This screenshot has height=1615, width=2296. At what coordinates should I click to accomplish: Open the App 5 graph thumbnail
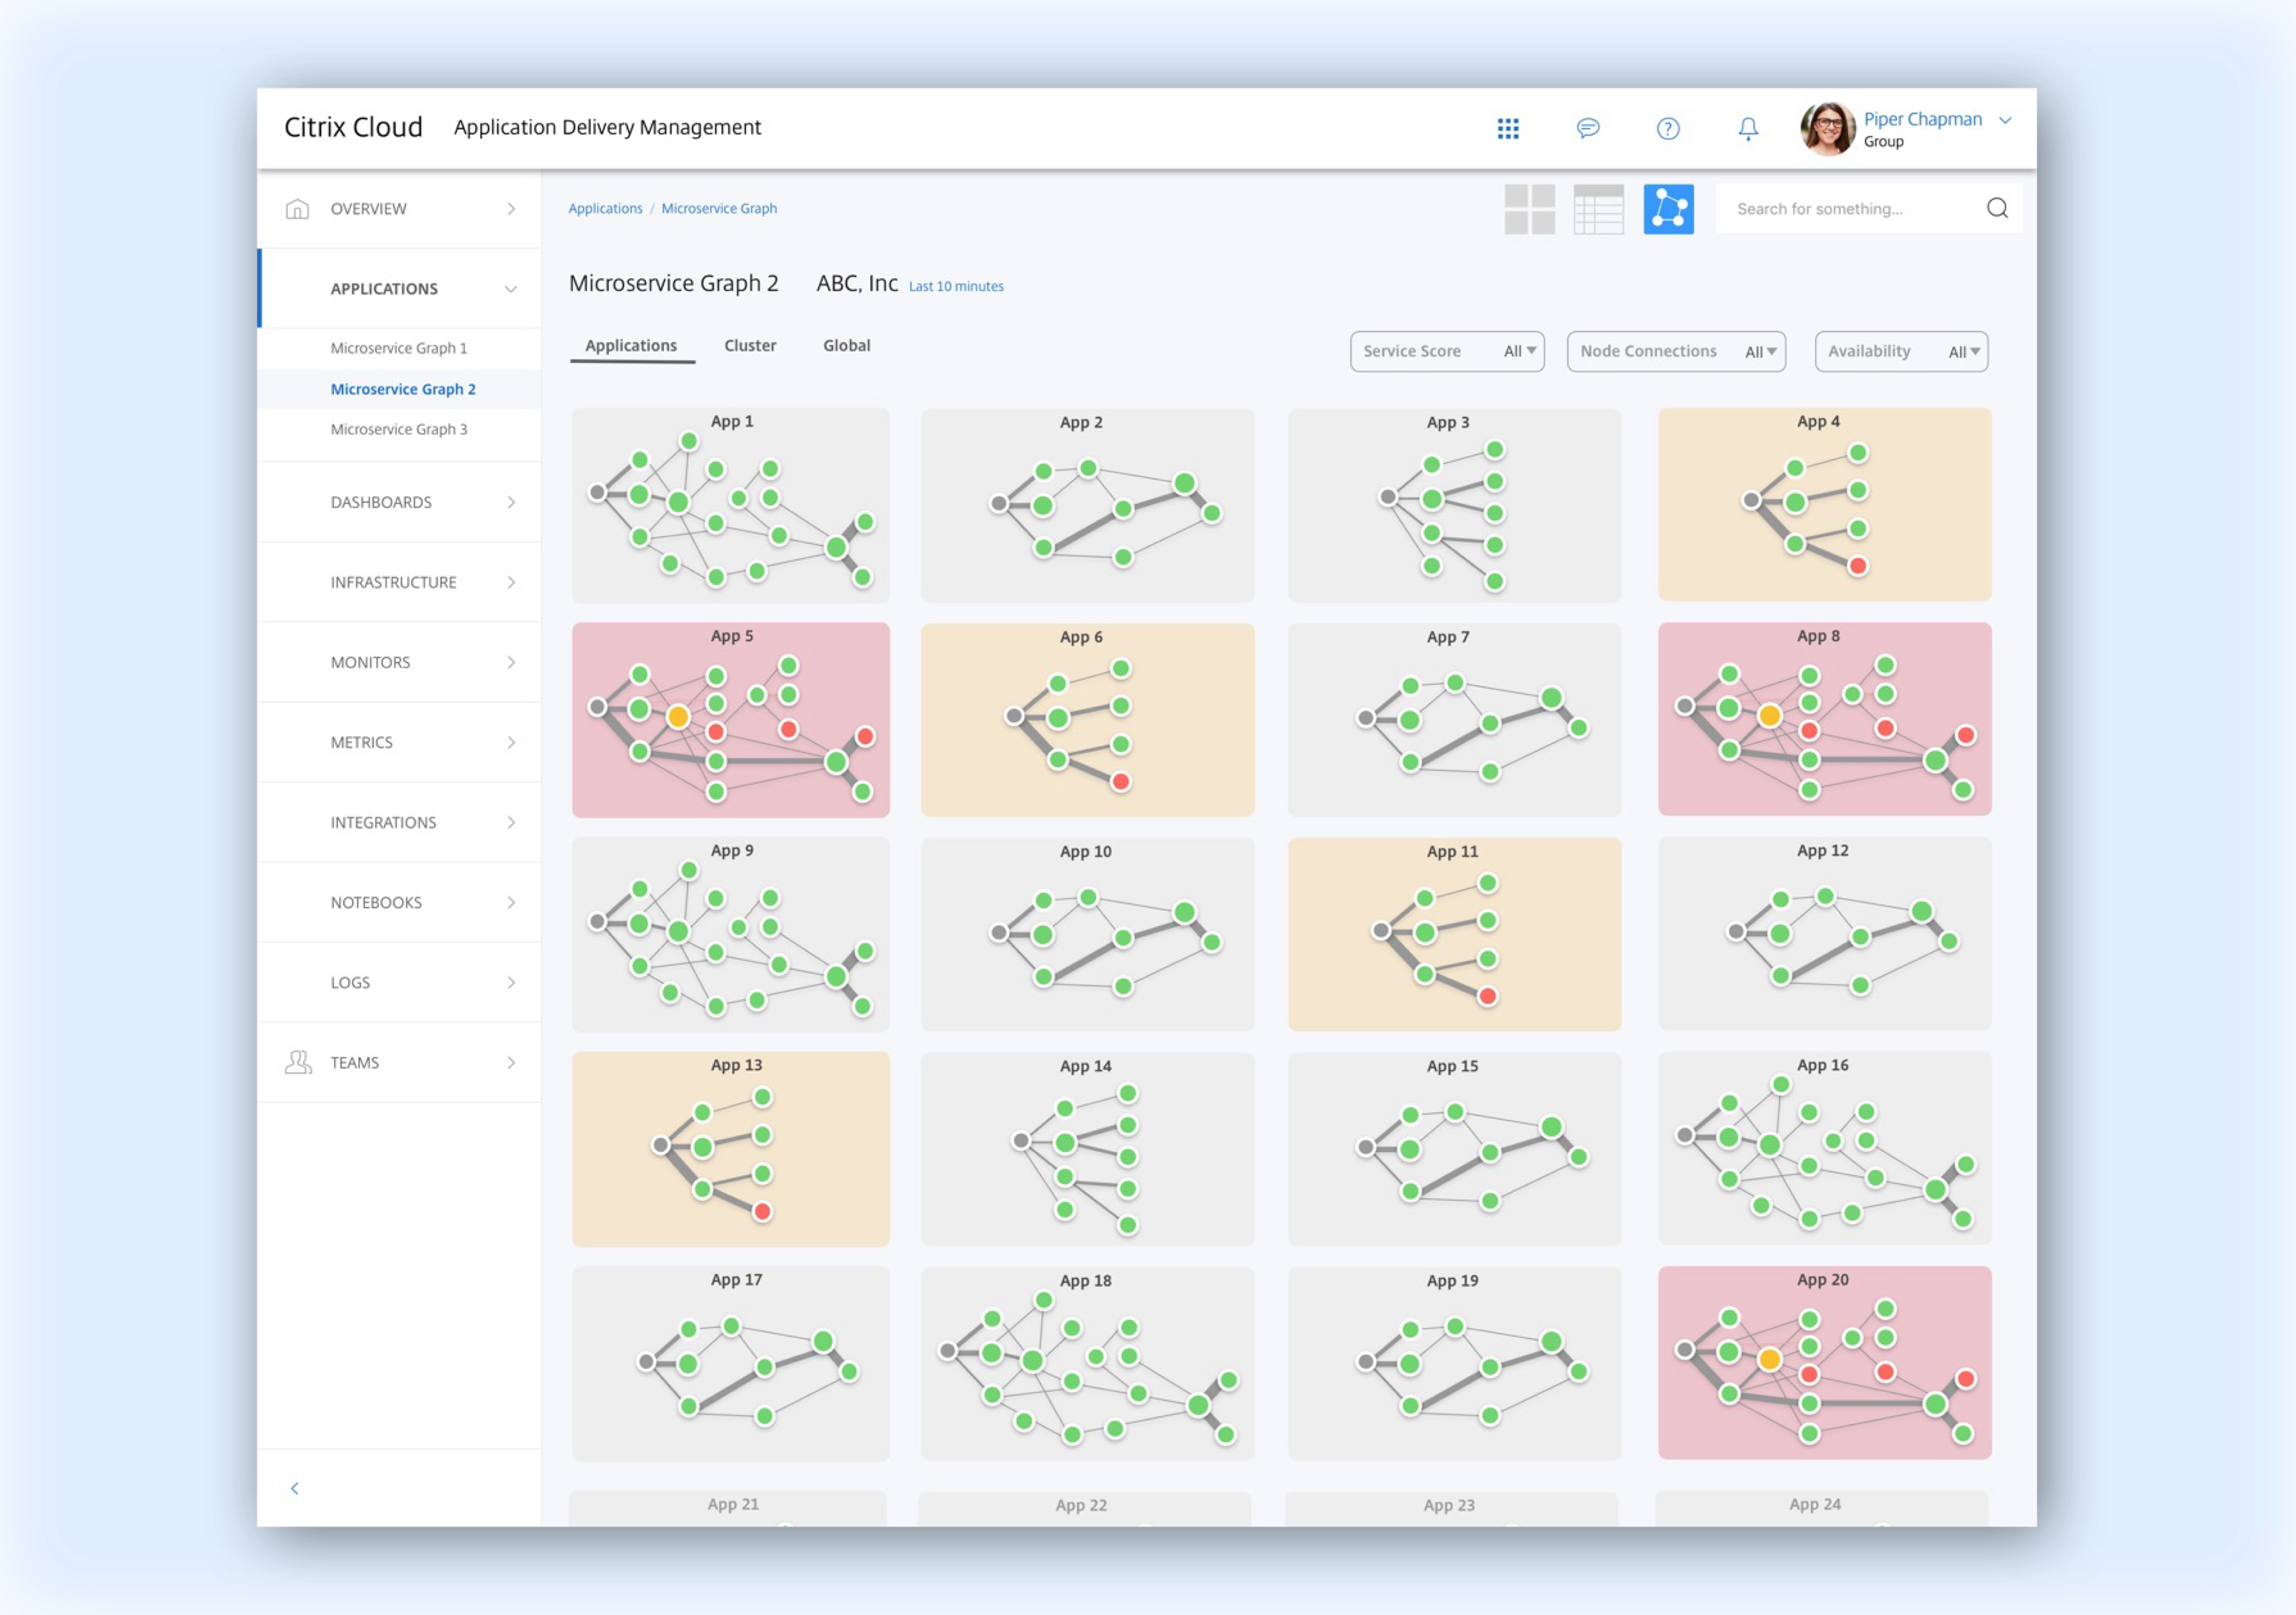point(730,720)
